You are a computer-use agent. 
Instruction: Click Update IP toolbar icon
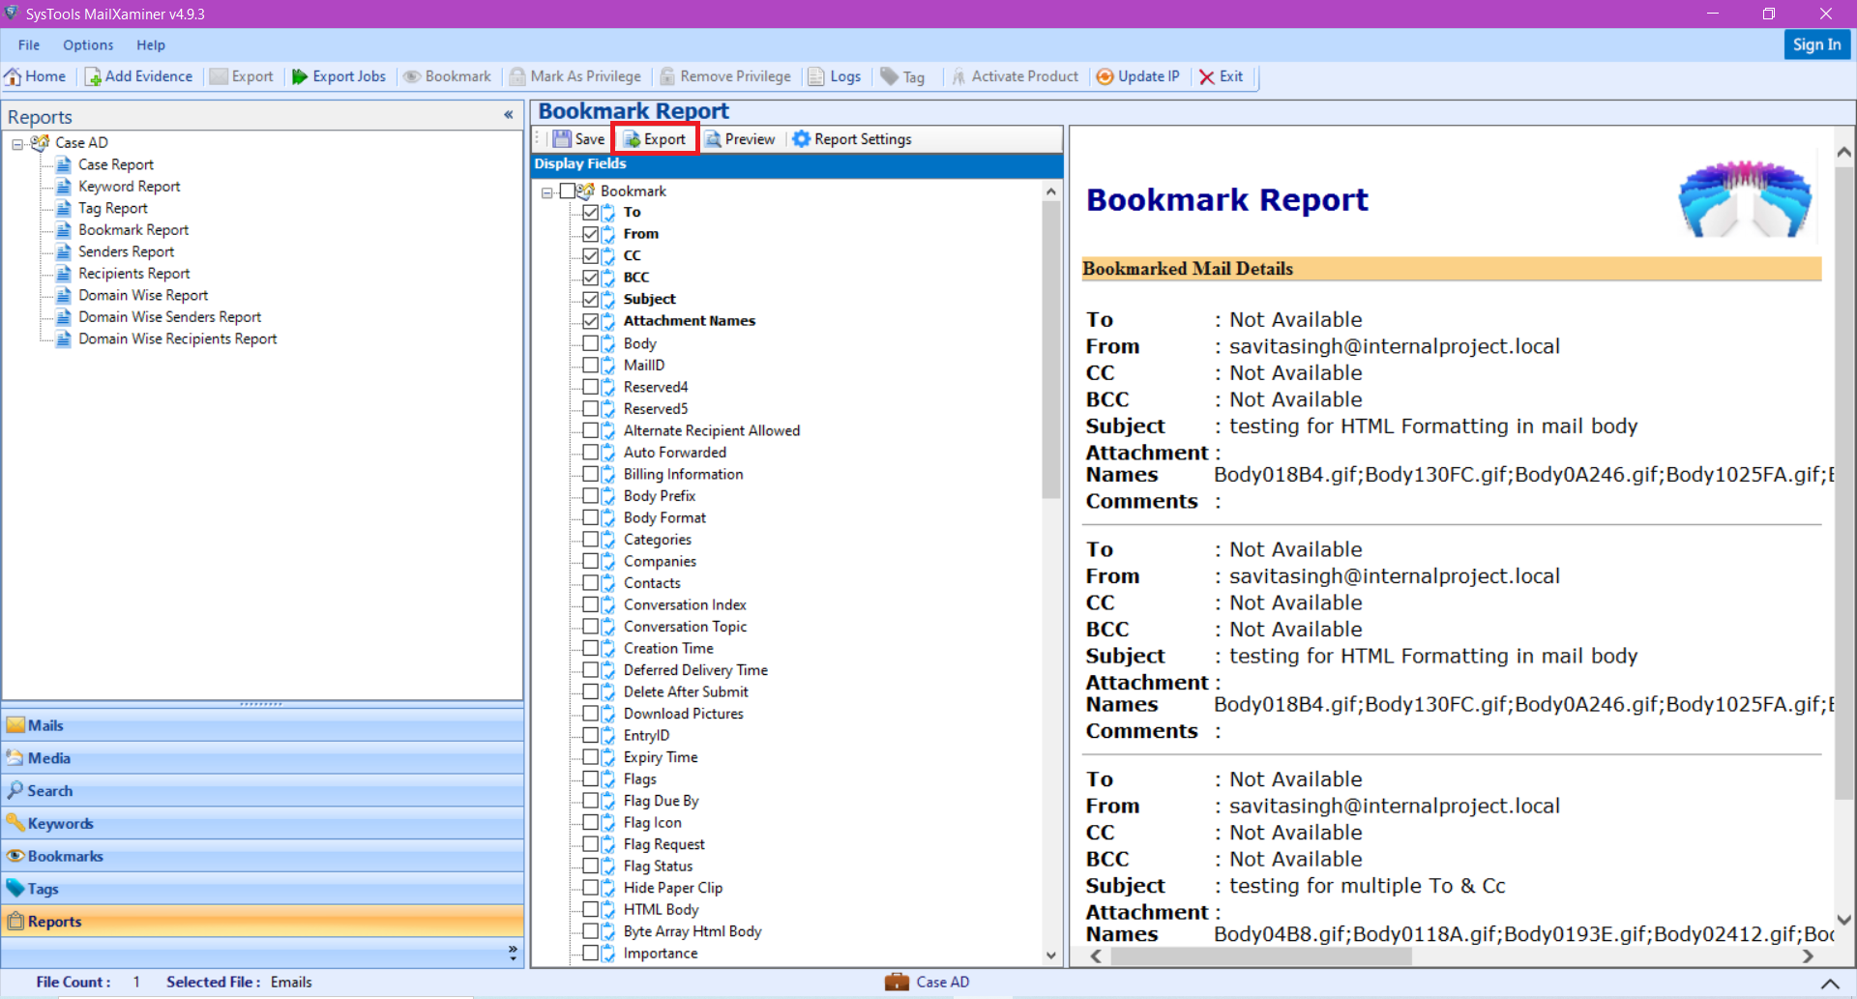click(x=1137, y=76)
